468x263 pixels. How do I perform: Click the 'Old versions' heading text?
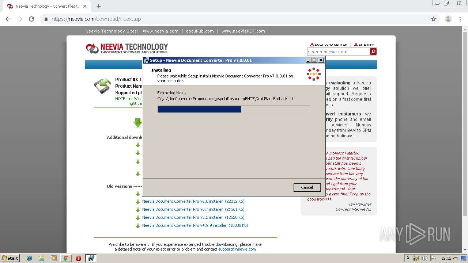click(x=119, y=186)
